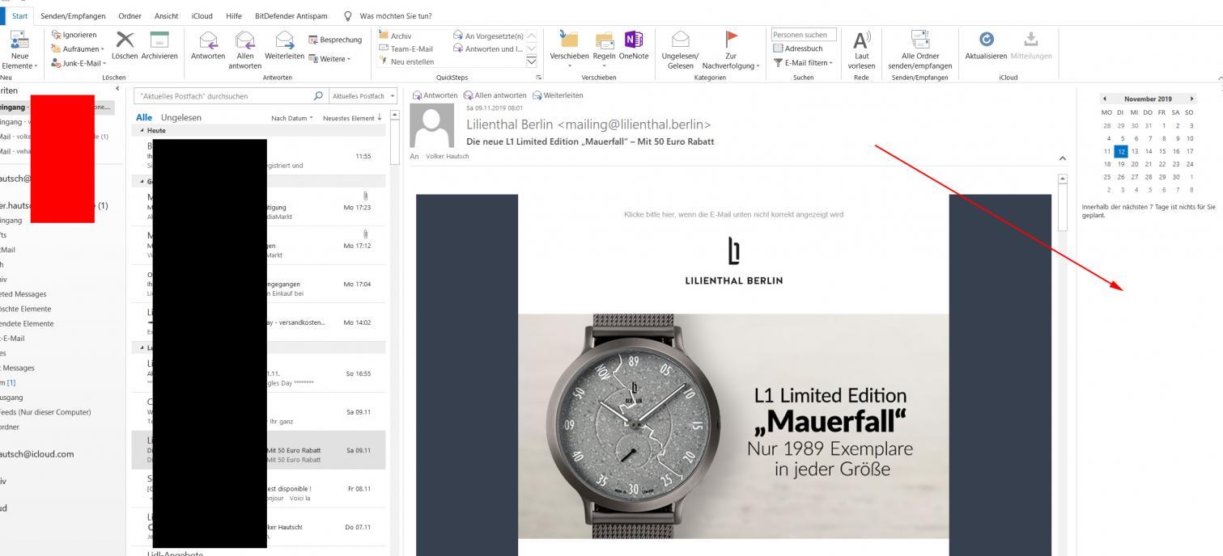Open the Mo 17:23 email with attachment
Screen dimensions: 1223x556
[259, 207]
